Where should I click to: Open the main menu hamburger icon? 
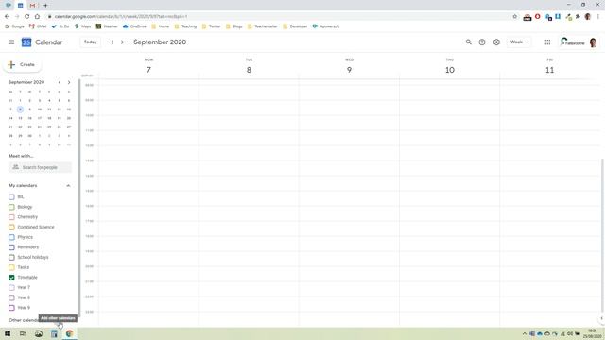[11, 42]
